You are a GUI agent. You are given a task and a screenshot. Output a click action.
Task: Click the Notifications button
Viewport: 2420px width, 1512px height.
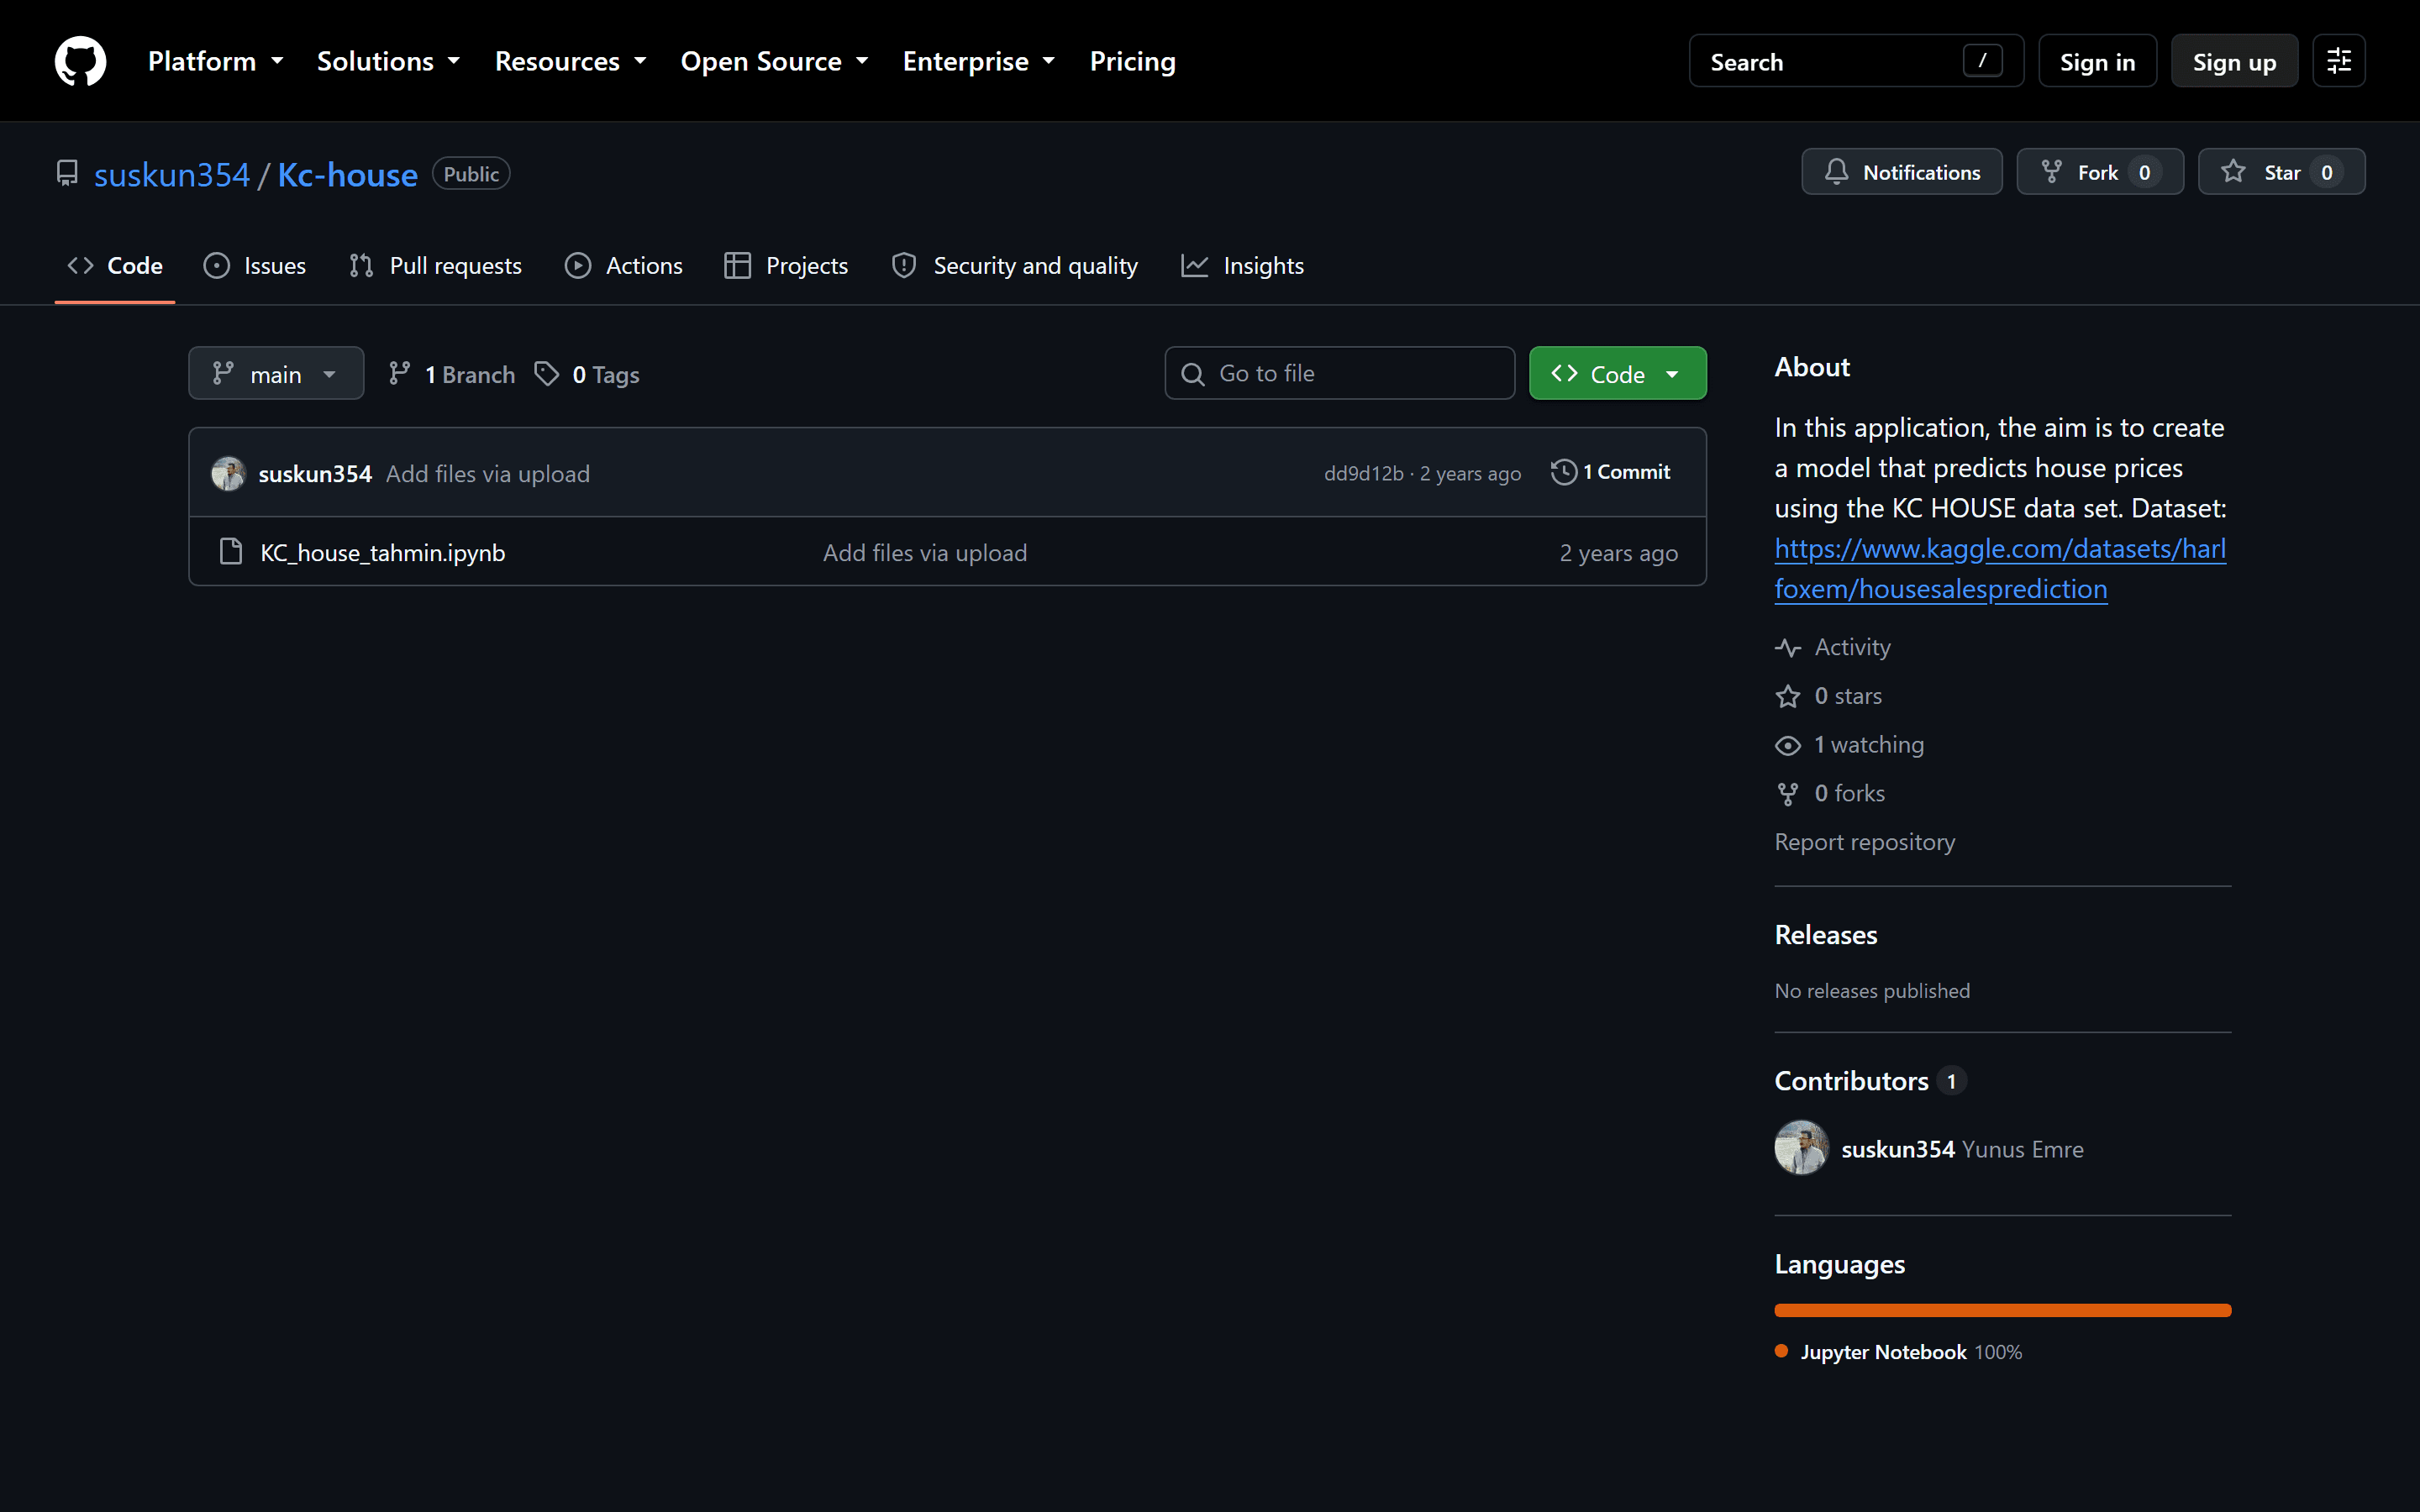[x=1902, y=172]
